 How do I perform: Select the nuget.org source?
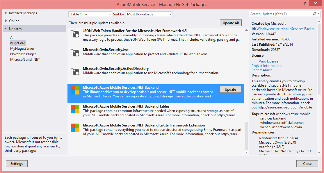pyautogui.click(x=18, y=43)
